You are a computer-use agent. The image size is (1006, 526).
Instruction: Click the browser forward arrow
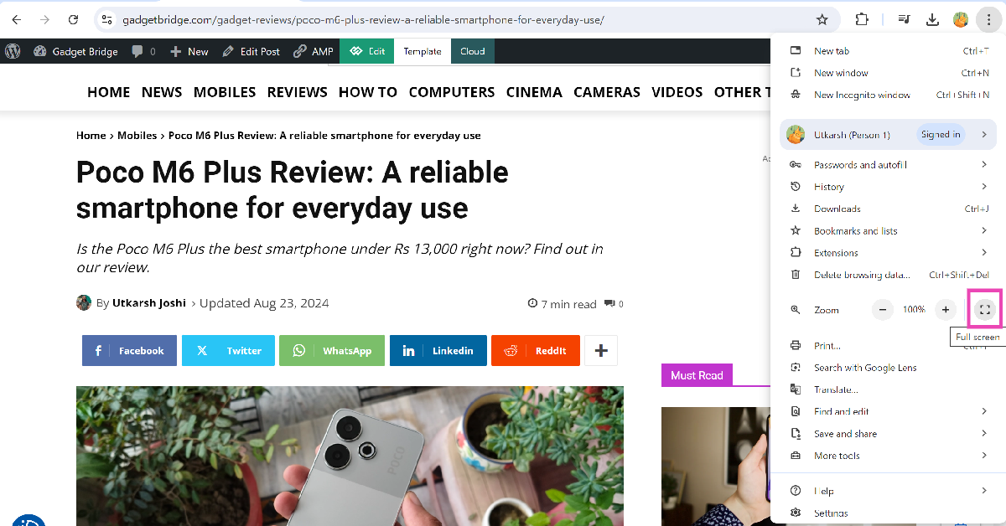tap(44, 19)
